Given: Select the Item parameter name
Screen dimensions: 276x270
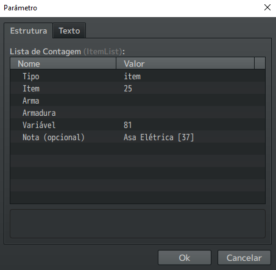Looking at the screenshot, I should click(31, 88).
